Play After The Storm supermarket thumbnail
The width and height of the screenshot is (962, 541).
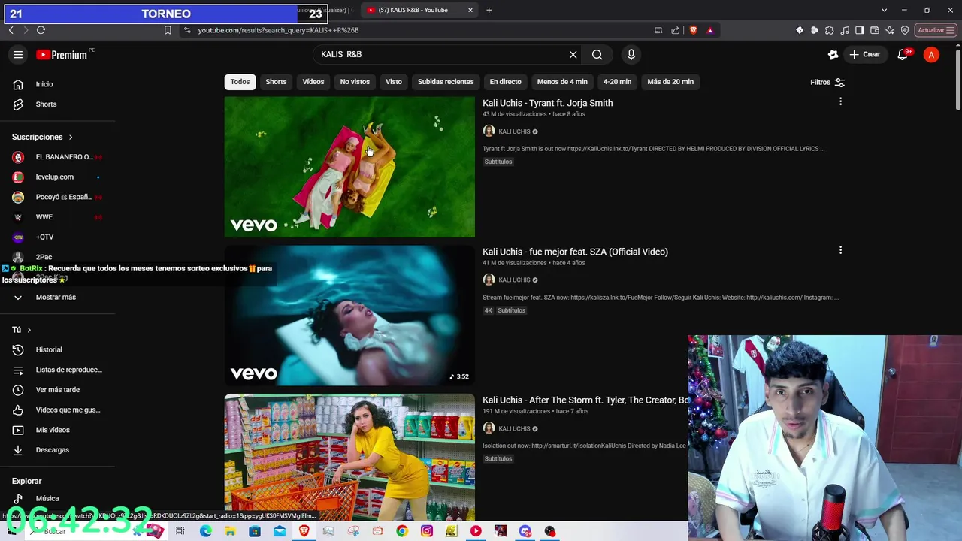[349, 457]
